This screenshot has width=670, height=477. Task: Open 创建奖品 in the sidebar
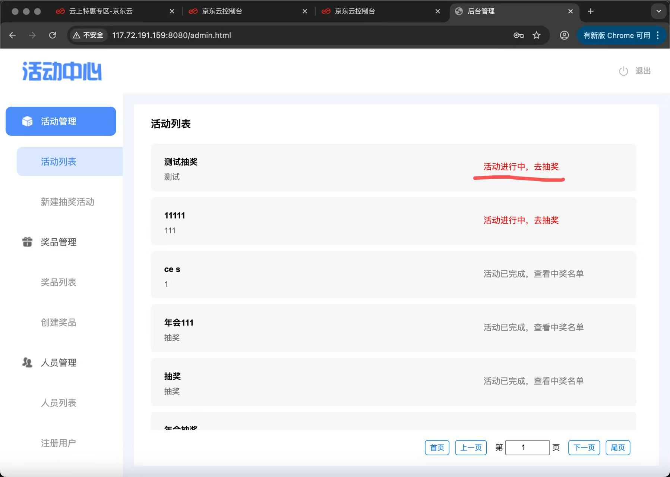(x=59, y=322)
